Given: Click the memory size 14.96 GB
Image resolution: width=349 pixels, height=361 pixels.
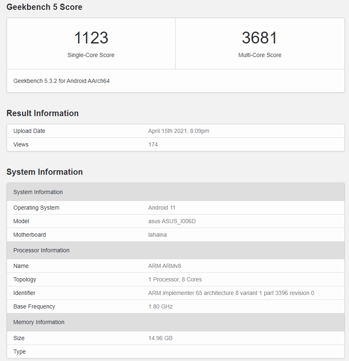Looking at the screenshot, I should tap(160, 338).
